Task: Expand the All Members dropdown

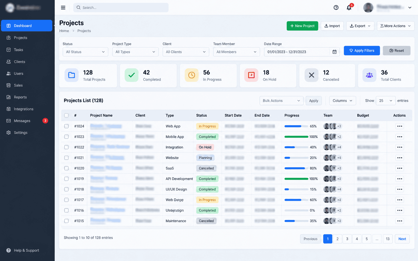Action: pyautogui.click(x=236, y=52)
